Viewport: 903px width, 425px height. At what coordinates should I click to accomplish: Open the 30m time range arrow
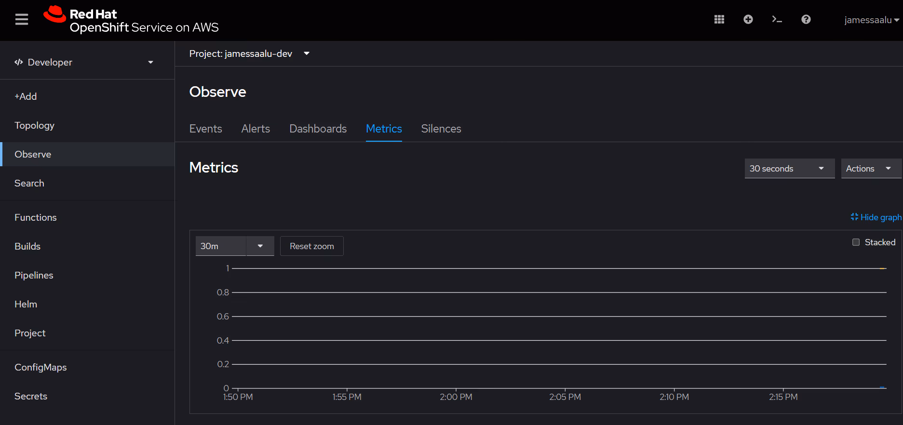tap(260, 246)
